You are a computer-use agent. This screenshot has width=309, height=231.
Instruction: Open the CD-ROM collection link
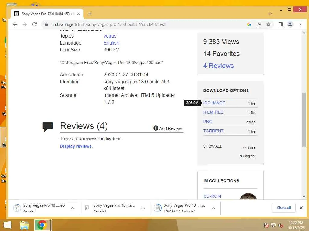click(x=212, y=196)
